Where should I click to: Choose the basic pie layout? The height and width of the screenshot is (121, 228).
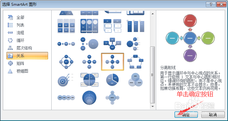113,80
